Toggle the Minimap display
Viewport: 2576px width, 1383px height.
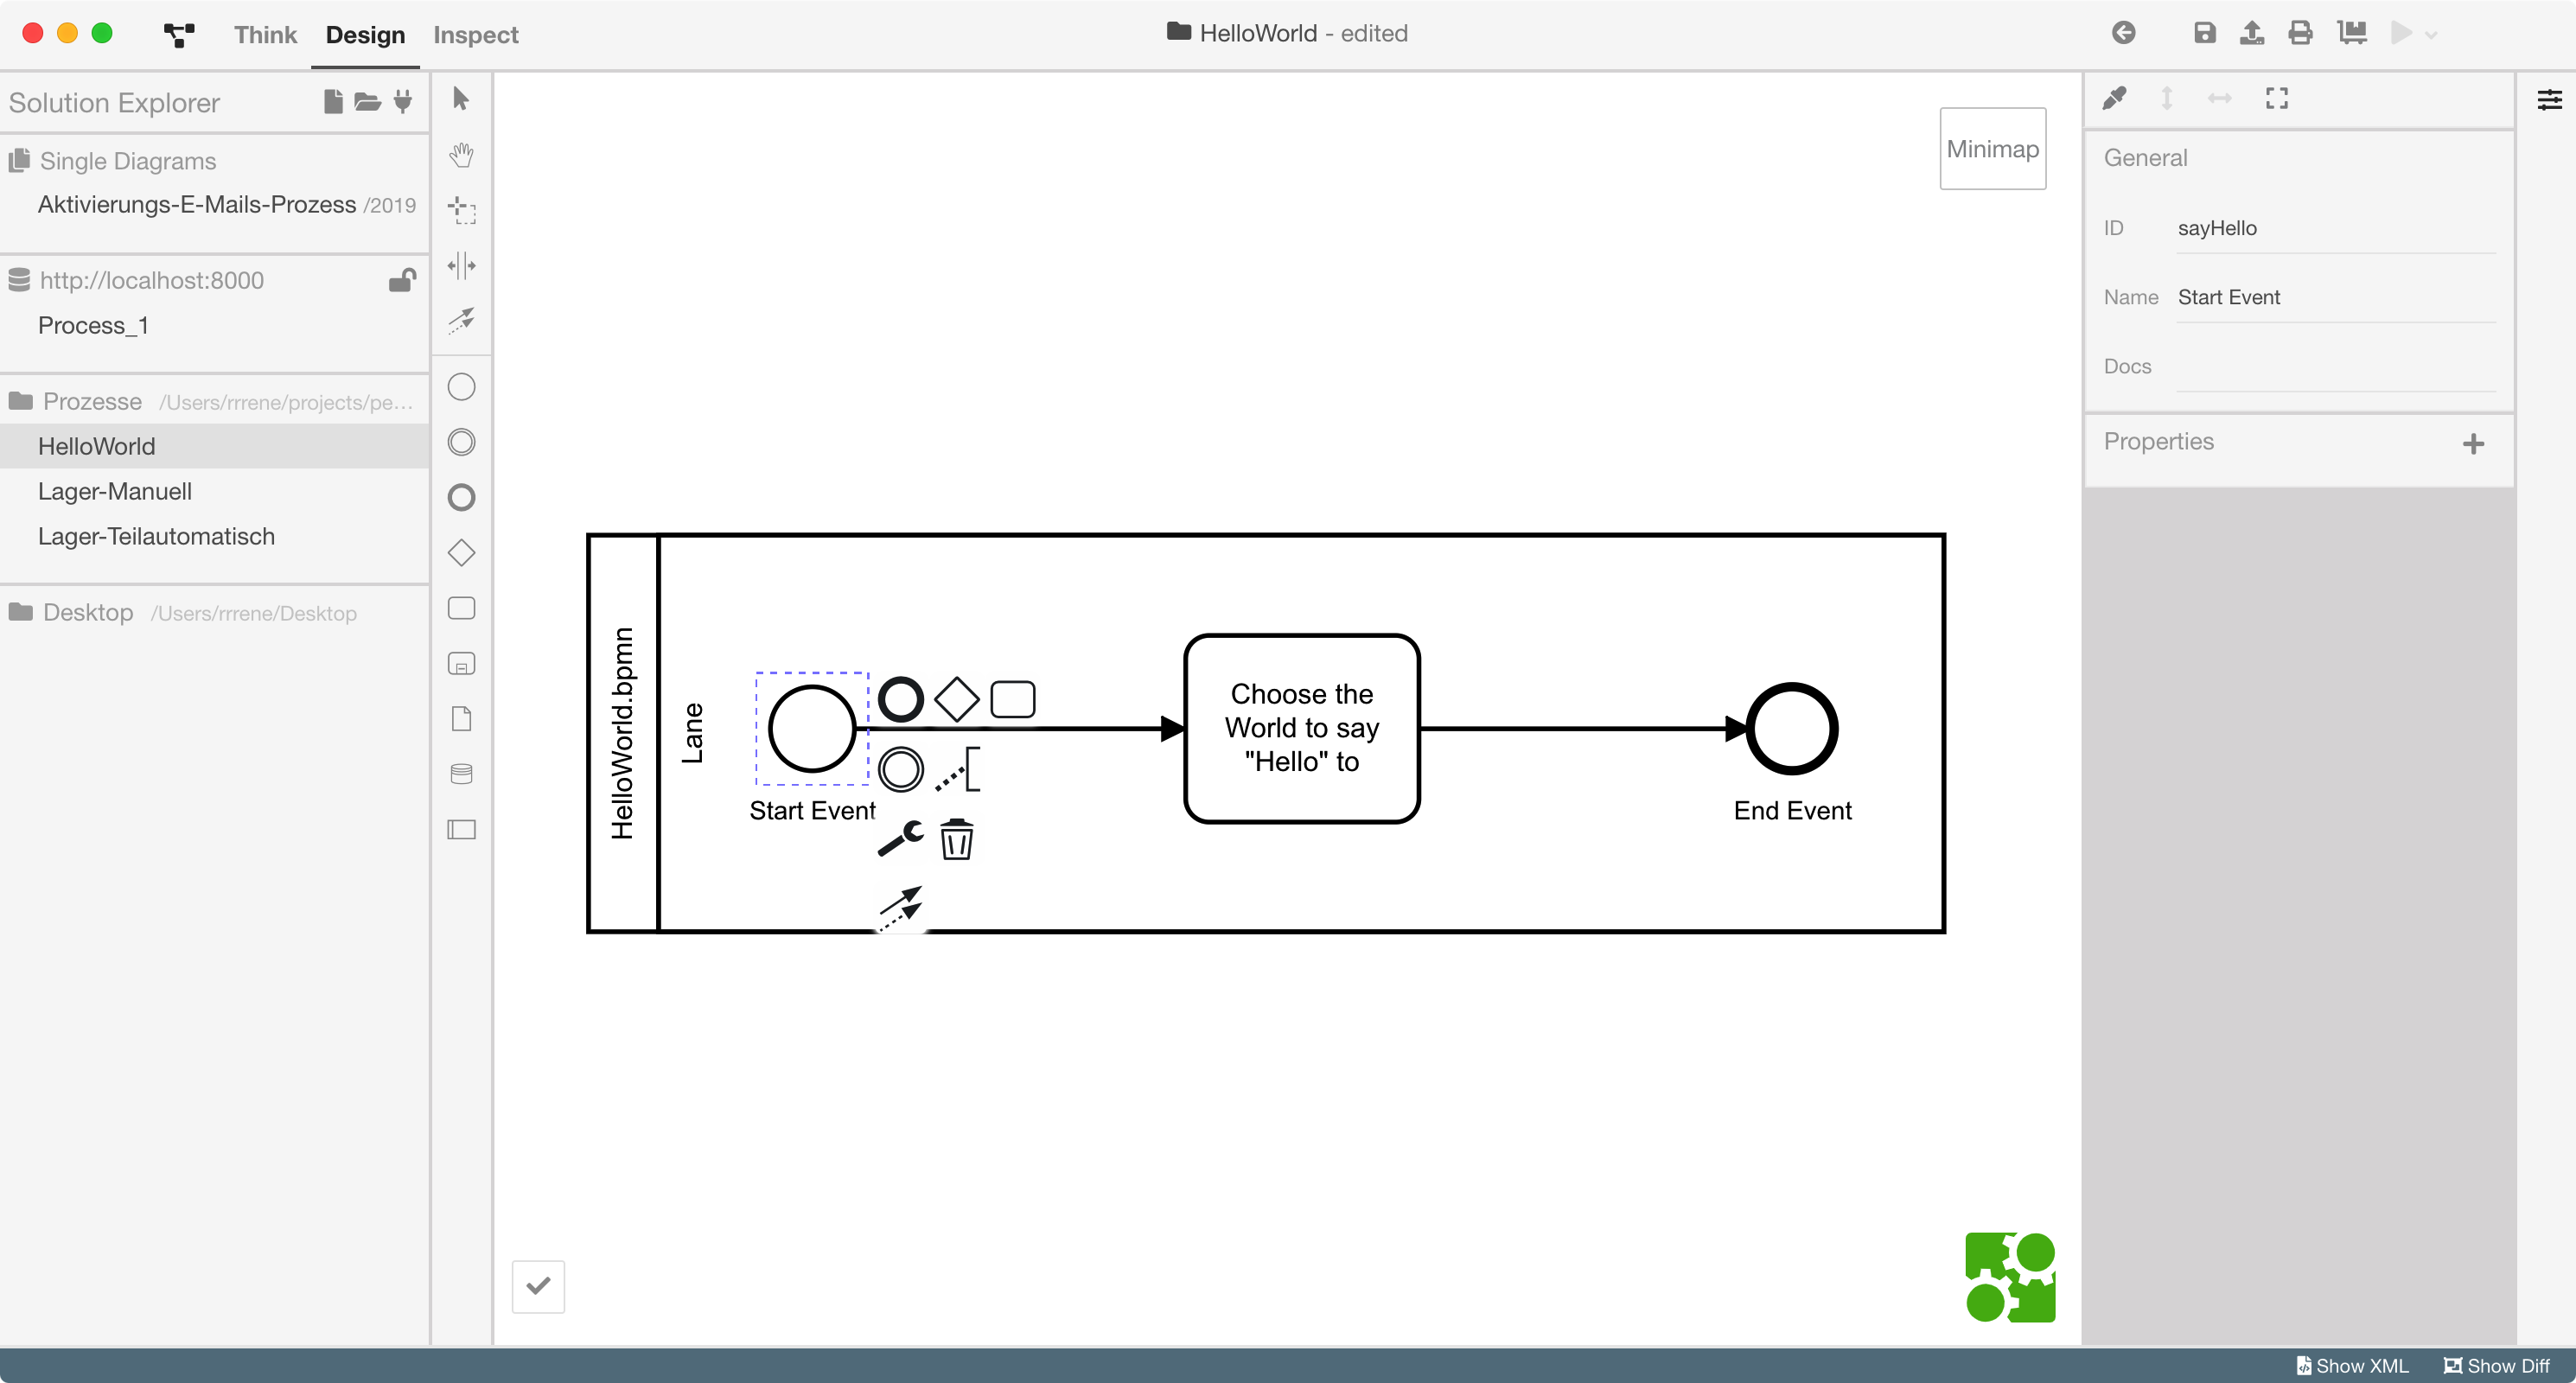tap(1993, 148)
